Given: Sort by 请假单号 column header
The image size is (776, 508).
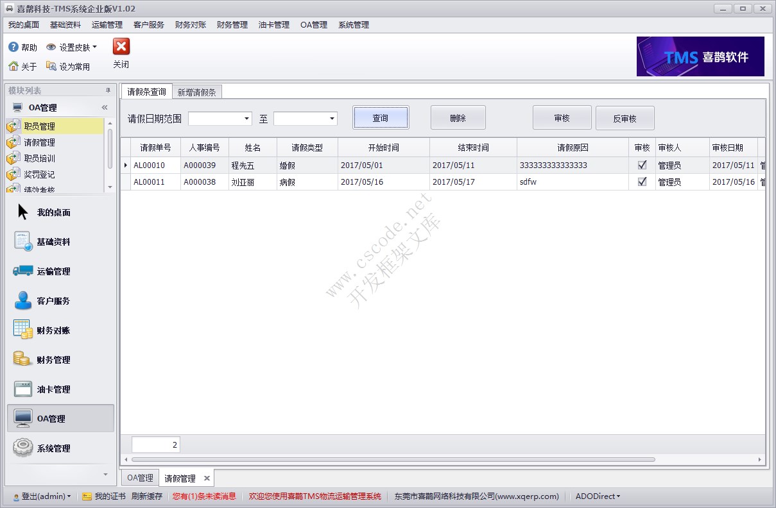Looking at the screenshot, I should [156, 148].
